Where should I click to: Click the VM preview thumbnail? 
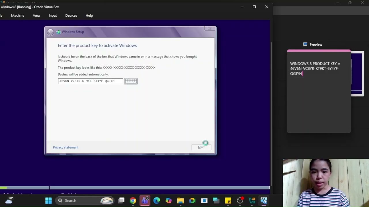pos(357,74)
